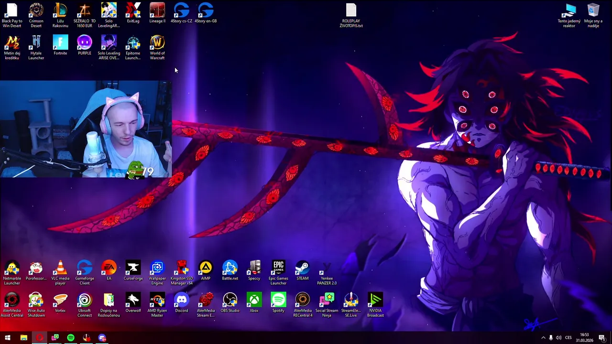Select the Fortnite desktop icon
Screen dimensions: 612x344
tap(60, 45)
